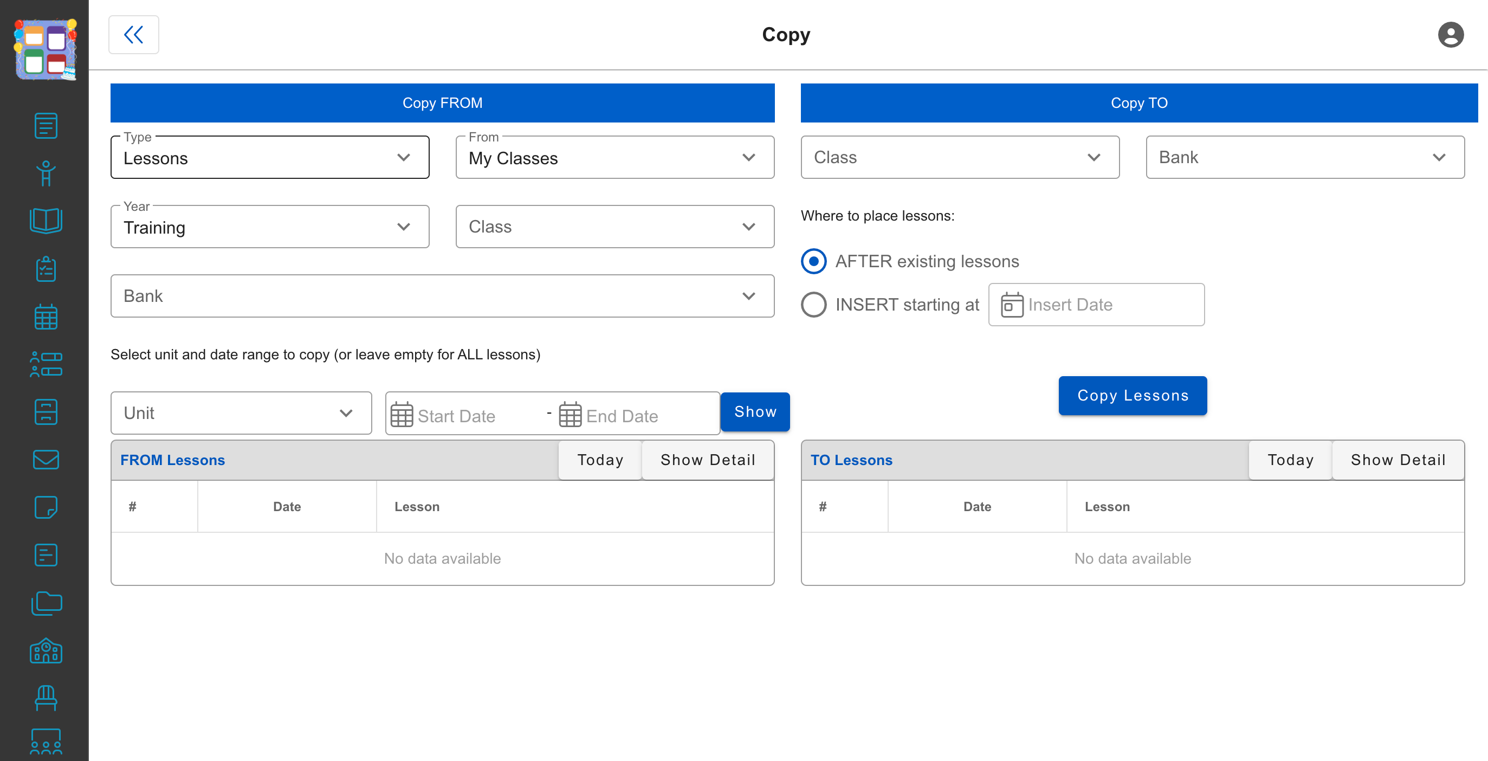Viewport: 1488px width, 761px height.
Task: Select INSERT starting at radio option
Action: click(813, 305)
